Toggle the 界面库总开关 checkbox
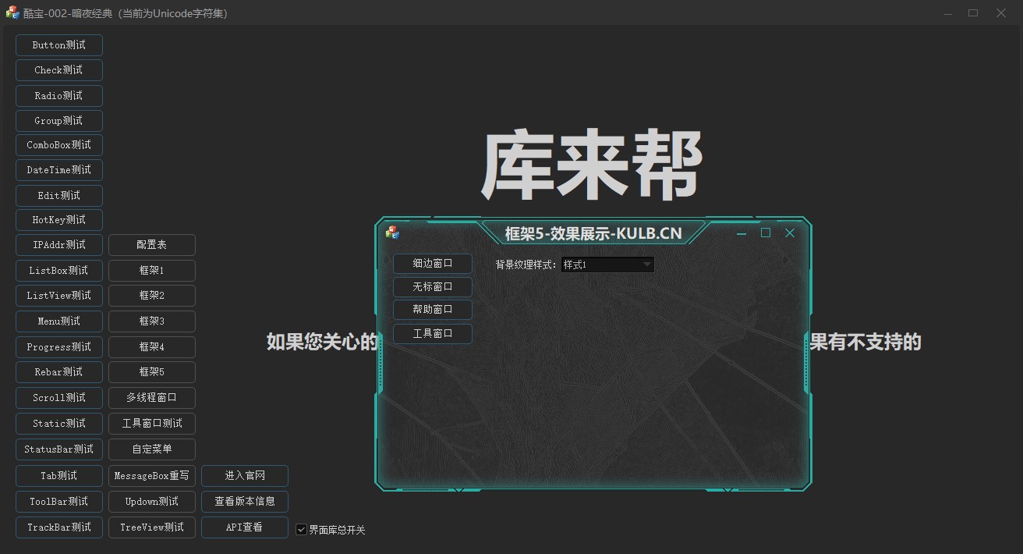This screenshot has width=1023, height=554. coord(302,530)
